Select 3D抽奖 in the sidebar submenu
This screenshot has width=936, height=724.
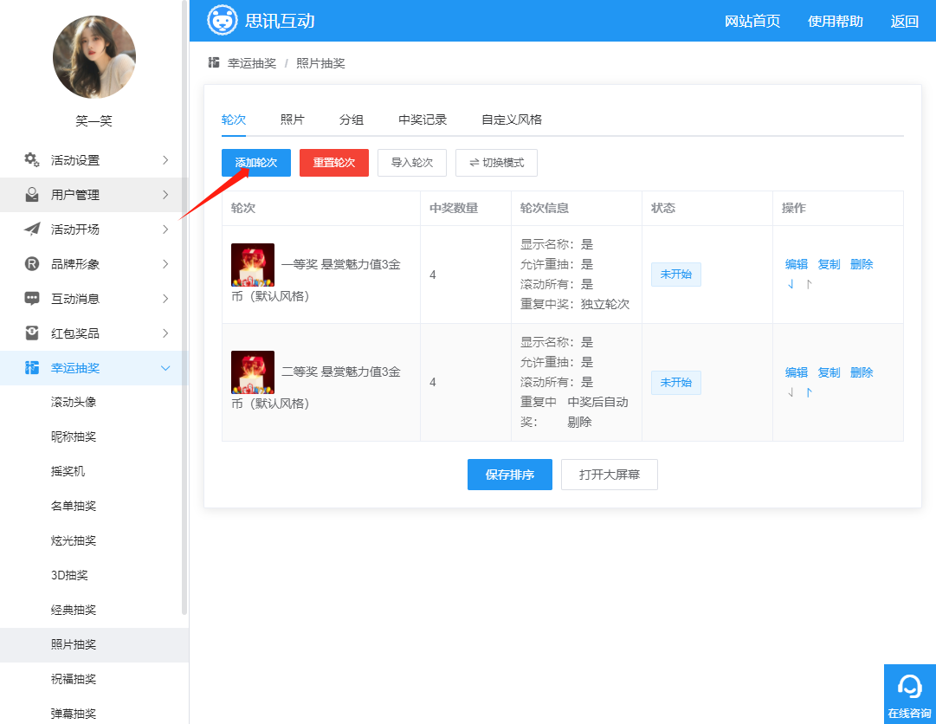(69, 575)
